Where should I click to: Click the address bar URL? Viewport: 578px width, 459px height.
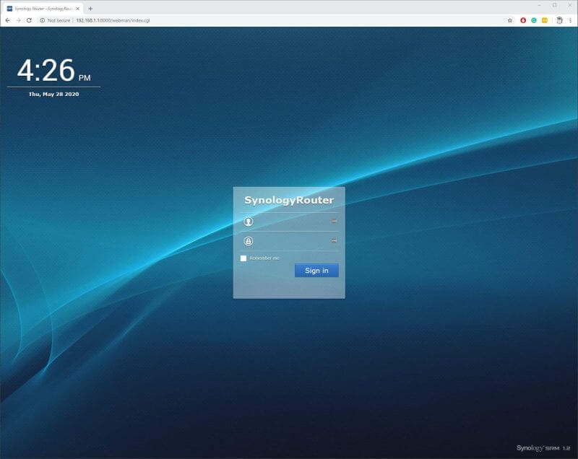point(112,21)
